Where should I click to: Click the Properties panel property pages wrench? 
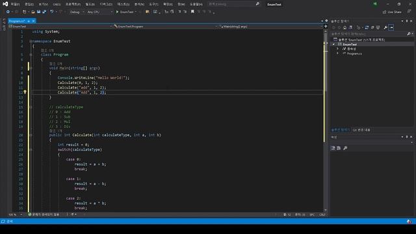point(345,148)
